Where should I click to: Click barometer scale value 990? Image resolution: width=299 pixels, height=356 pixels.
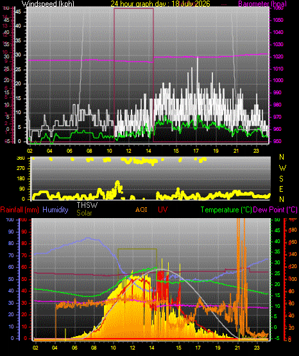pyautogui.click(x=277, y=92)
